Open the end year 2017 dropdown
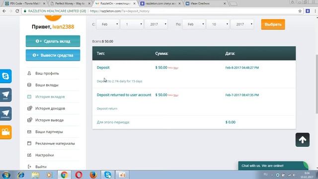The image size is (318, 179). (x=242, y=24)
